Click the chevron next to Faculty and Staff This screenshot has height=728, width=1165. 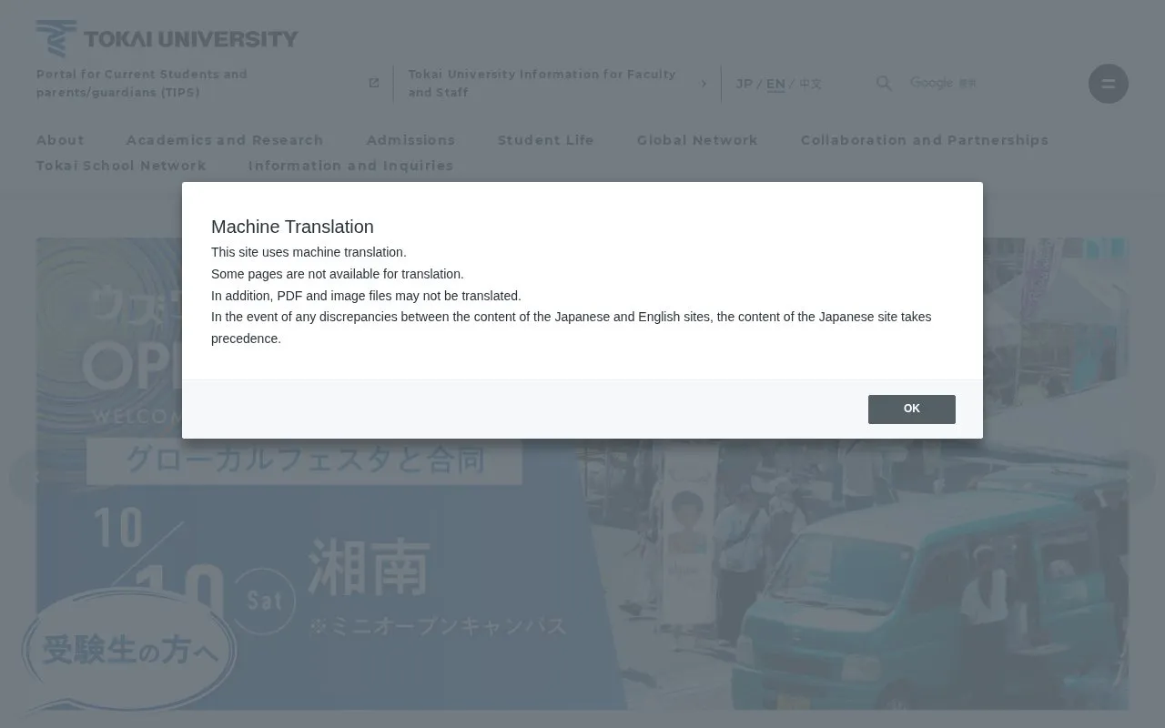coord(703,84)
